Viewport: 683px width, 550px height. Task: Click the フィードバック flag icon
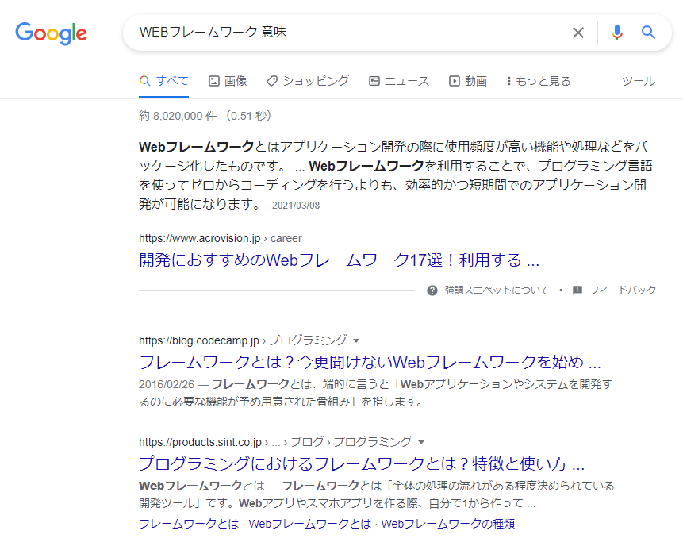577,290
